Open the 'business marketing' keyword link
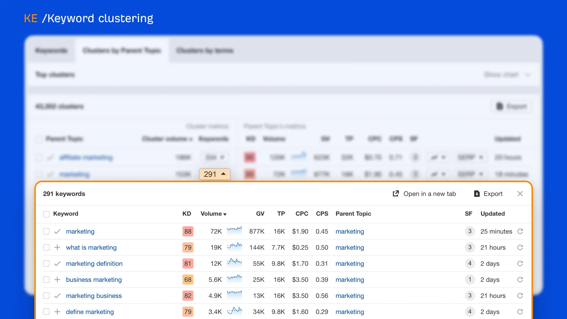Screen dimensions: 567x319 click(x=94, y=280)
